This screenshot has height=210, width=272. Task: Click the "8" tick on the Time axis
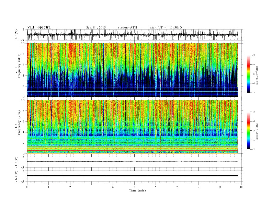(199, 187)
